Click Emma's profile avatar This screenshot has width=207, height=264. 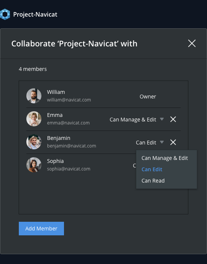click(x=34, y=119)
